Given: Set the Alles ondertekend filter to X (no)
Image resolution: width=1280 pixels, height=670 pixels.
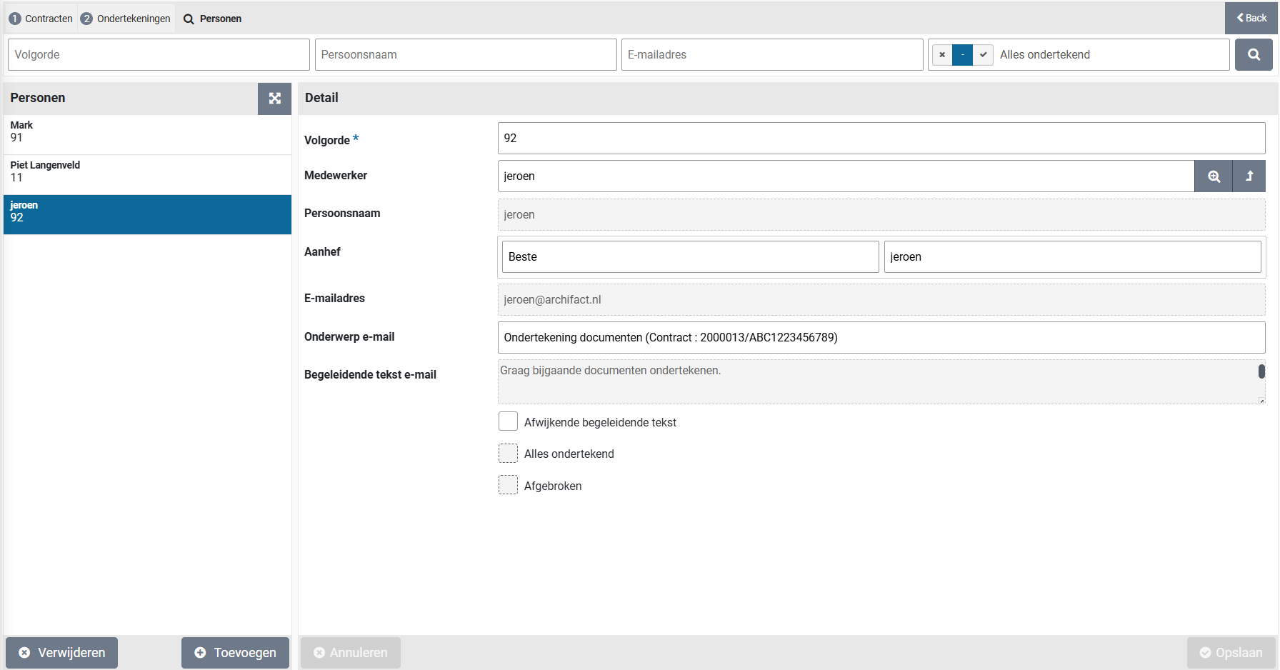Looking at the screenshot, I should (942, 55).
